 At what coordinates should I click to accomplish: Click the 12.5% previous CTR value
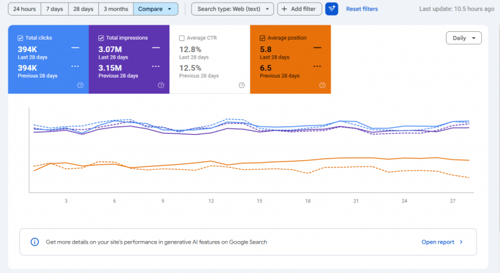(190, 68)
